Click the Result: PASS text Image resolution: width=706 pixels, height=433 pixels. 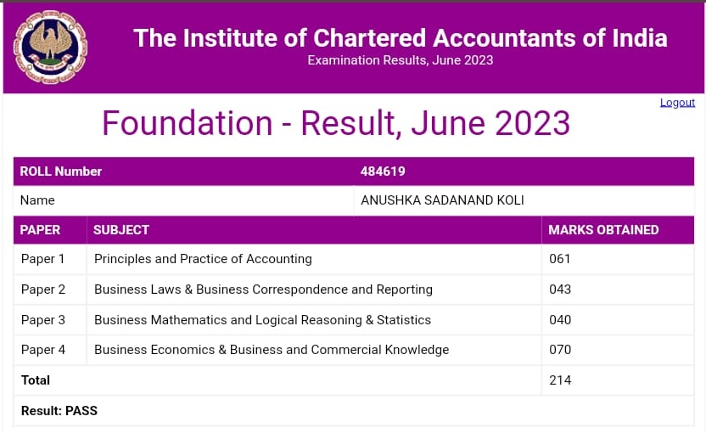[x=59, y=411]
